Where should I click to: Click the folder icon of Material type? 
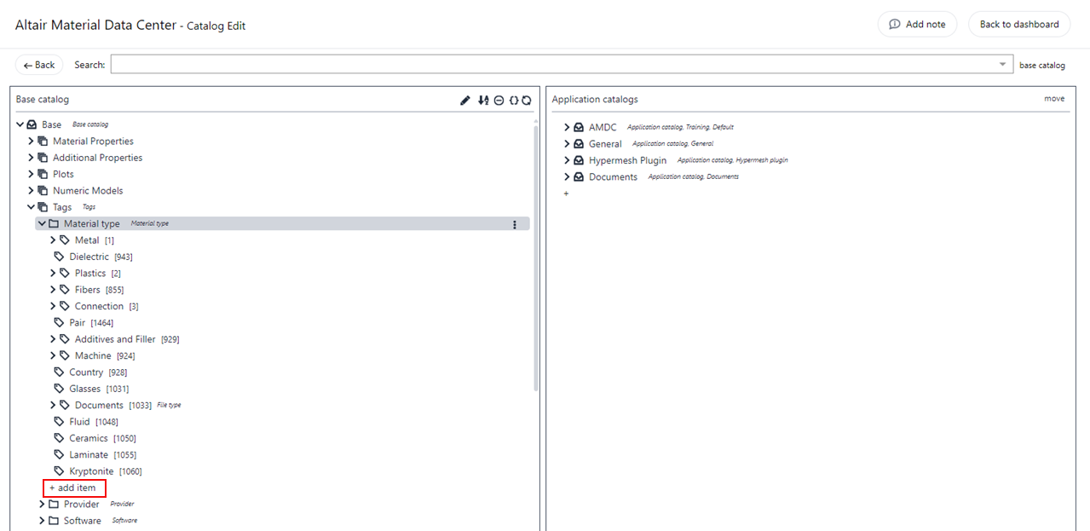(x=54, y=224)
